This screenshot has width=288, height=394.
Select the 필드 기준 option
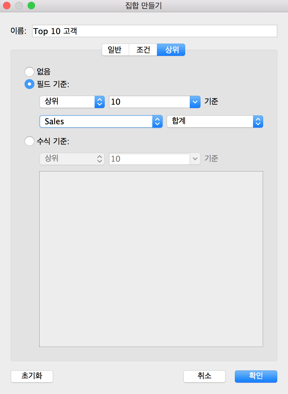click(x=29, y=84)
